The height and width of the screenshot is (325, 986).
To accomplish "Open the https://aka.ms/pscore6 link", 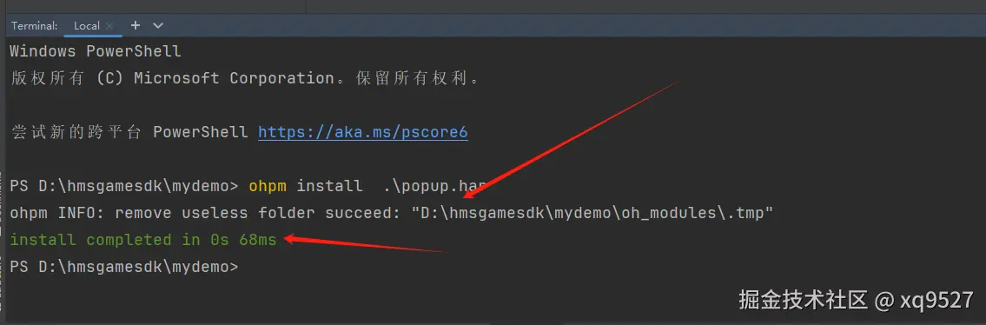I will click(363, 133).
